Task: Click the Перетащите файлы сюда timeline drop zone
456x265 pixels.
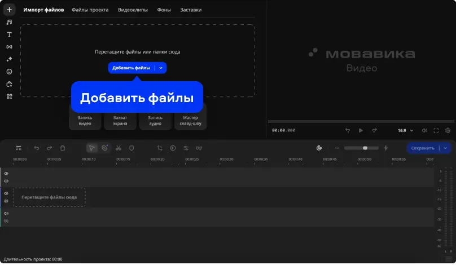Action: point(49,197)
